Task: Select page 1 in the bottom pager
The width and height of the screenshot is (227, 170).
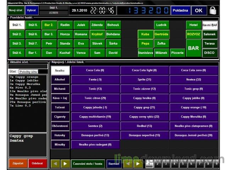Action: [x=149, y=164]
